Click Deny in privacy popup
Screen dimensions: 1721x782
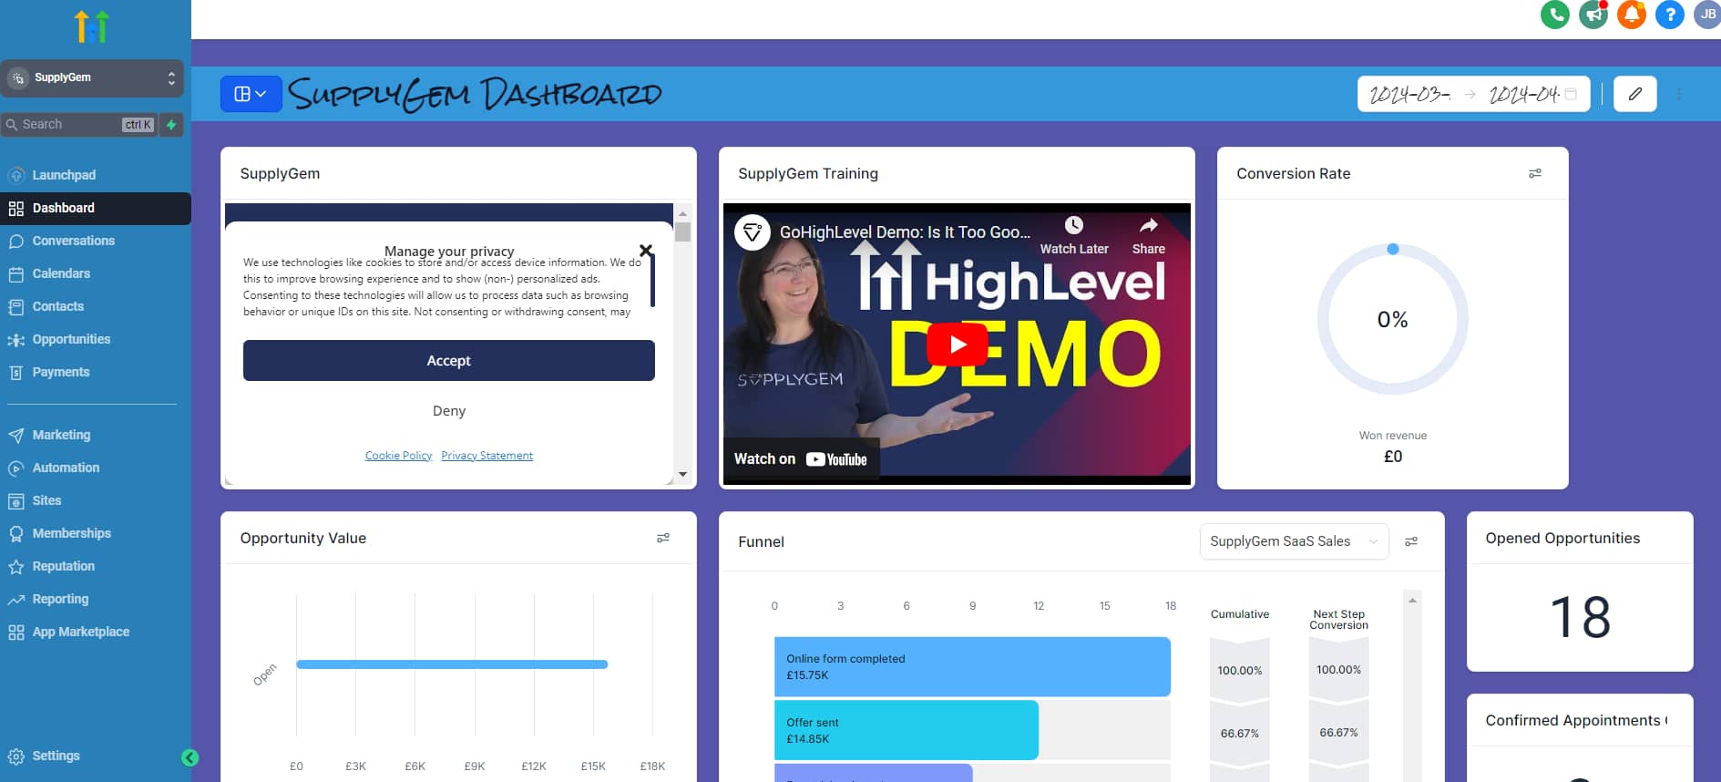coord(448,411)
